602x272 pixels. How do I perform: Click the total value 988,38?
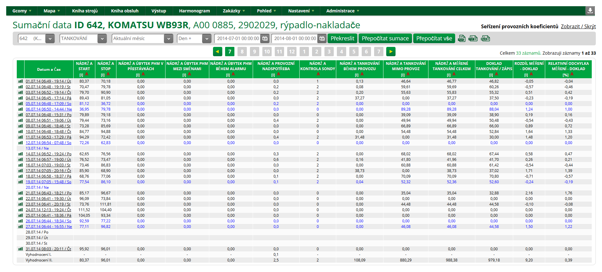(x=452, y=260)
